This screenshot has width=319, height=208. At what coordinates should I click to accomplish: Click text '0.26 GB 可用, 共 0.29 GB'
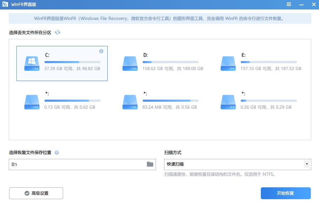(x=266, y=107)
